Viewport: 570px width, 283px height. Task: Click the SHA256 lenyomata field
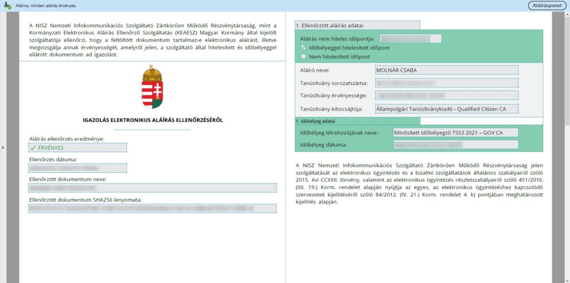pos(153,208)
